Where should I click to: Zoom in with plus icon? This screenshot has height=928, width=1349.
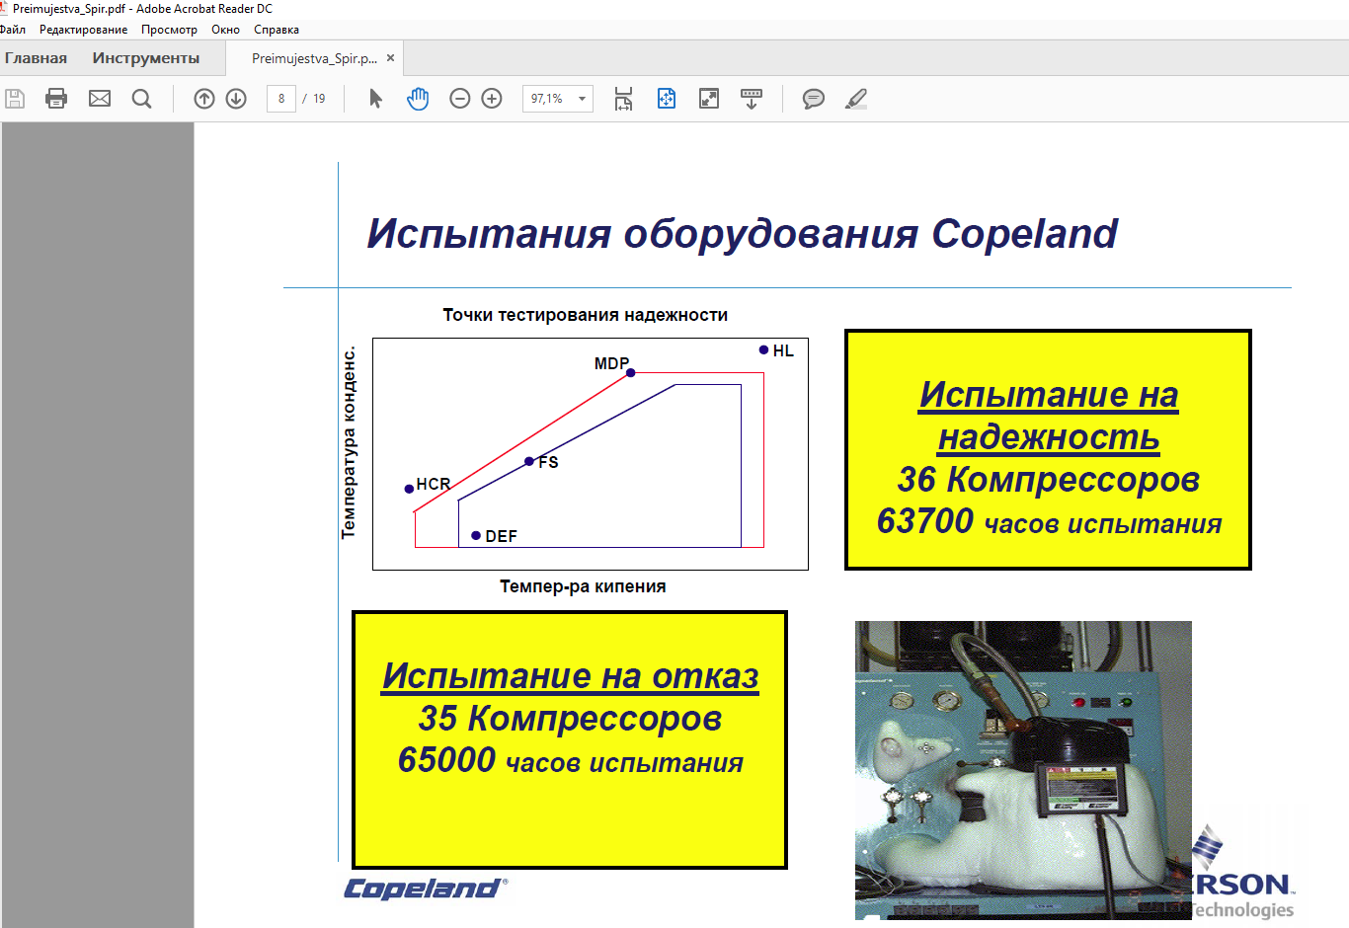pyautogui.click(x=492, y=99)
